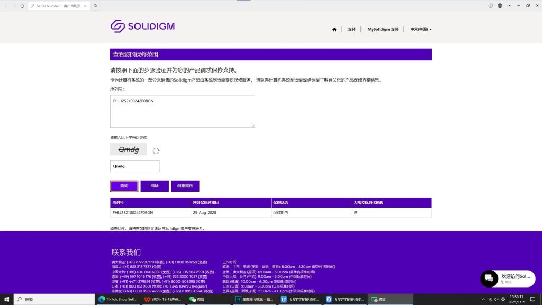
Task: Open the 支持 menu item
Action: click(x=351, y=29)
